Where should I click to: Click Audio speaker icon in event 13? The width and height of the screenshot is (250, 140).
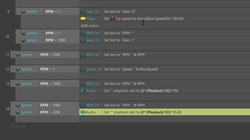(x=82, y=91)
